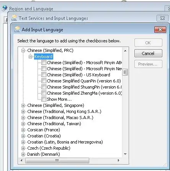Select Croatian (Latin, Bosnia and Herzegovina) label
The width and height of the screenshot is (170, 171).
[65, 142]
